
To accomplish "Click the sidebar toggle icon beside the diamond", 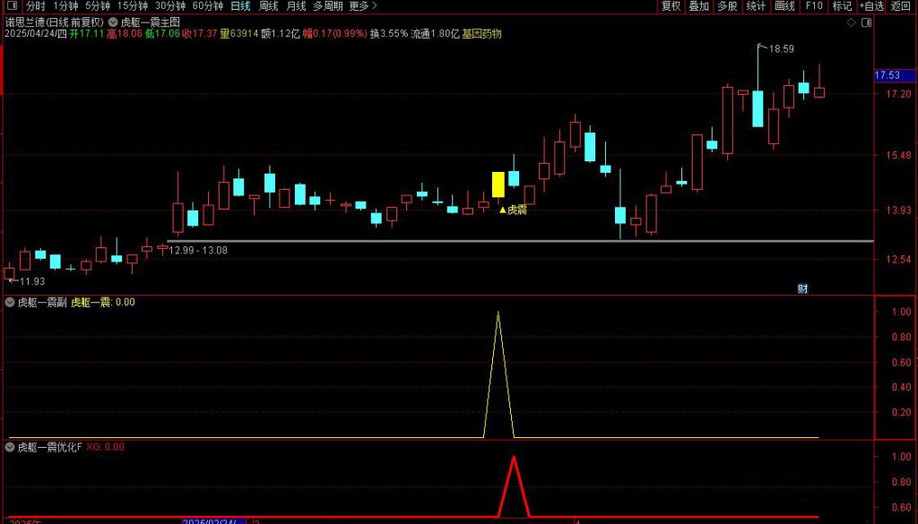I will (x=864, y=21).
